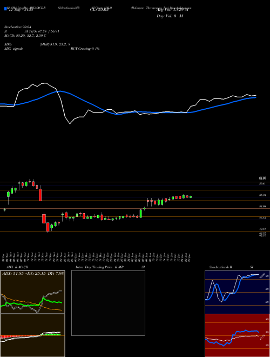Open the blue Stochastics chart panel
Viewport: 270px width, 357px height.
click(237, 292)
